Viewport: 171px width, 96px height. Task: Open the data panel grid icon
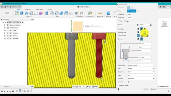point(2,7)
